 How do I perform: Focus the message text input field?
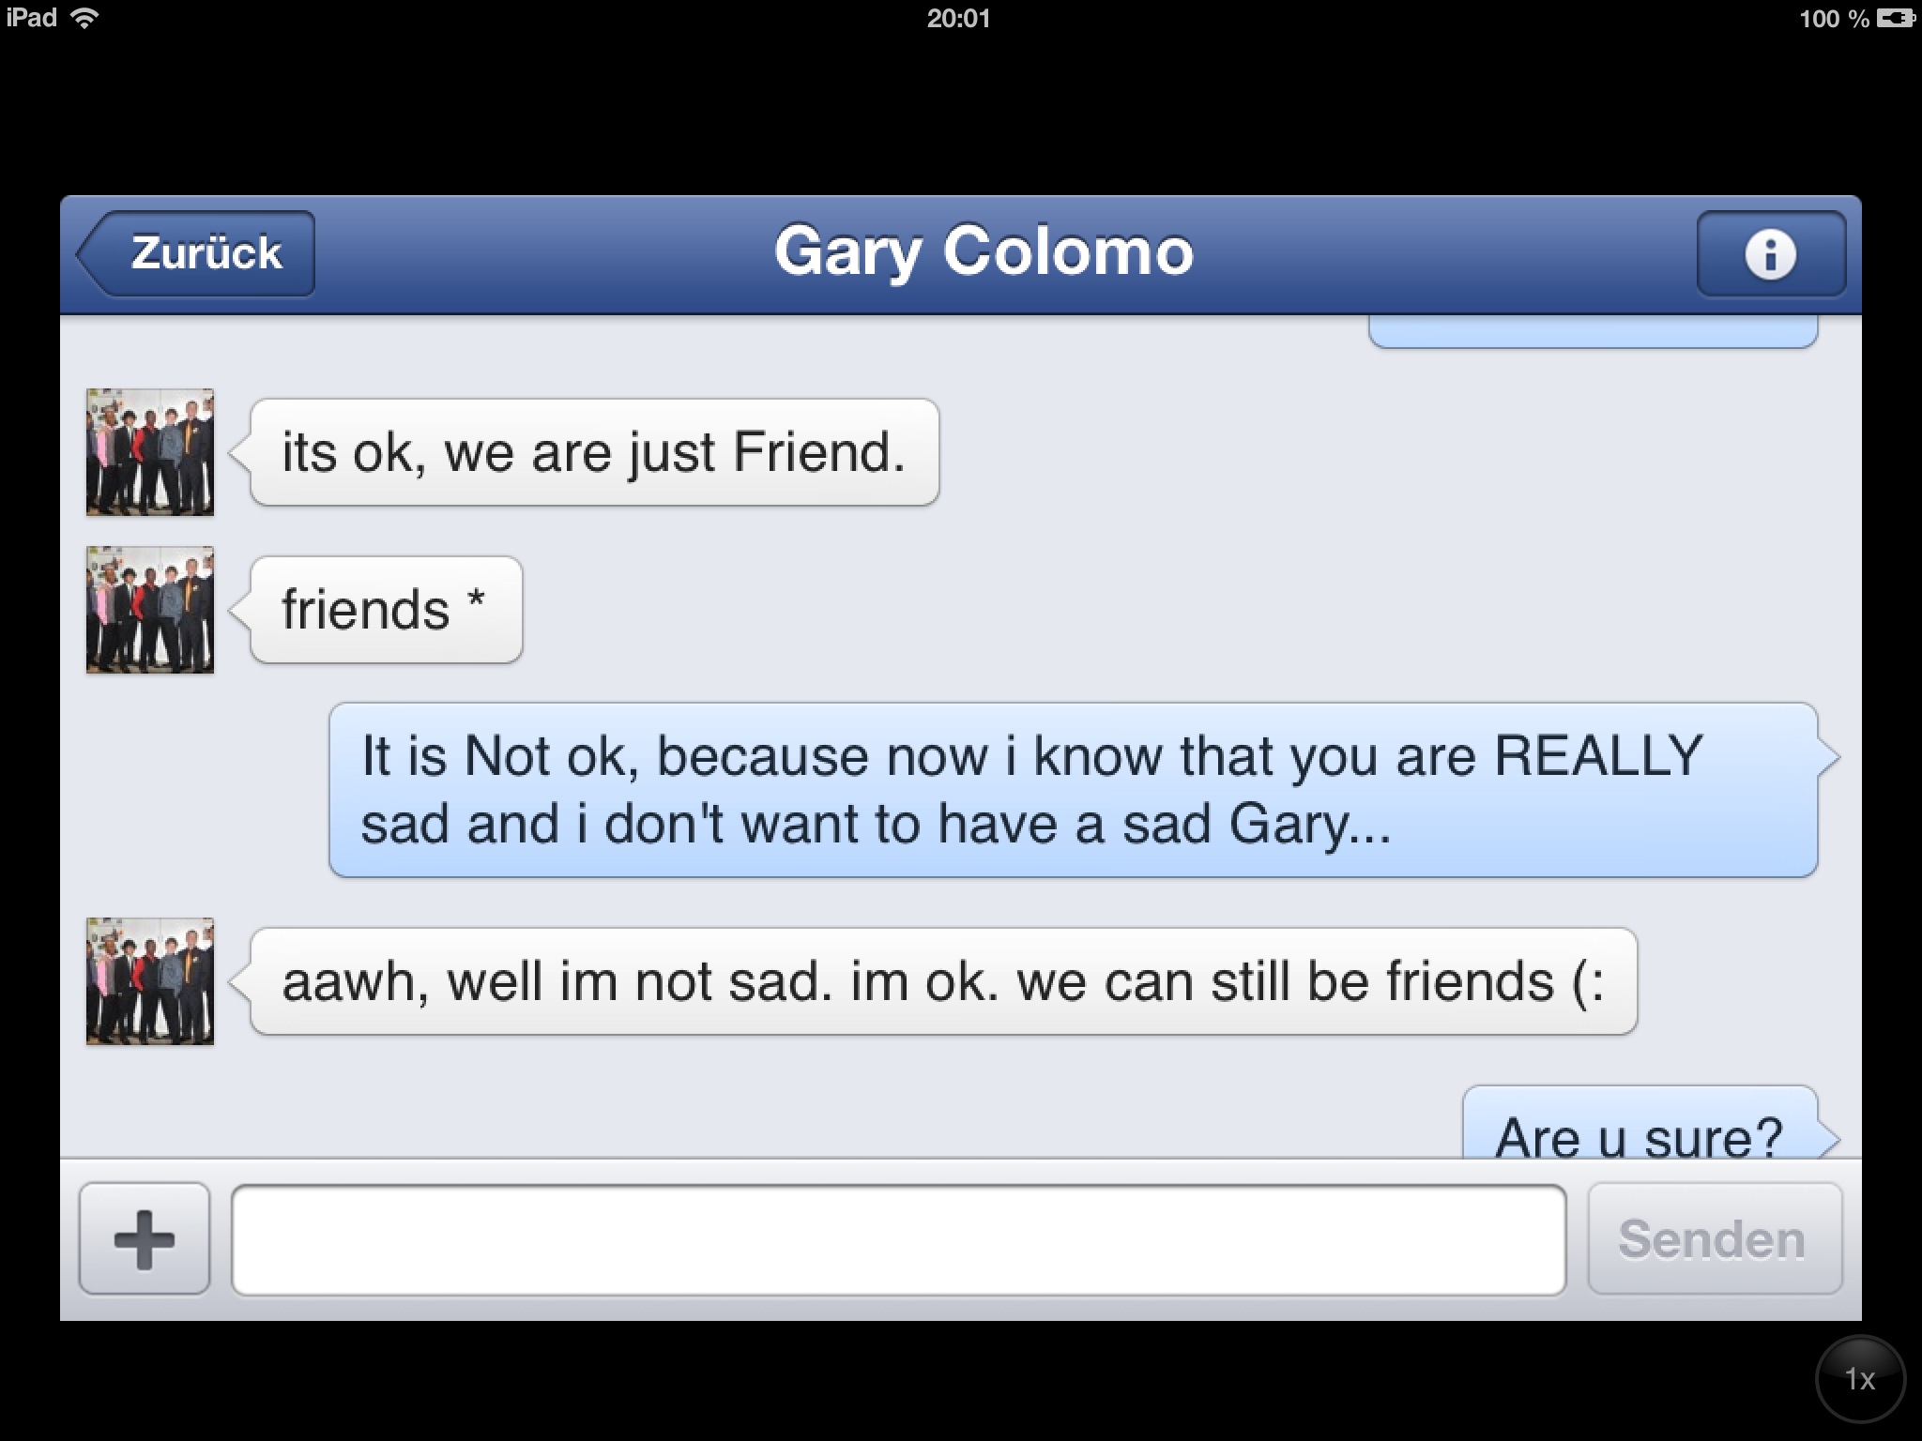click(899, 1240)
